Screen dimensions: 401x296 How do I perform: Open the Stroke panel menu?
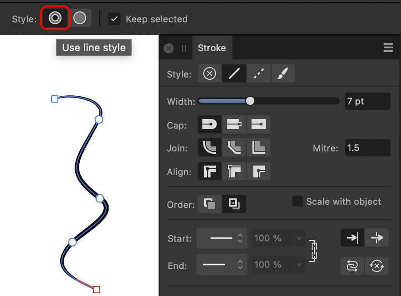tap(388, 47)
